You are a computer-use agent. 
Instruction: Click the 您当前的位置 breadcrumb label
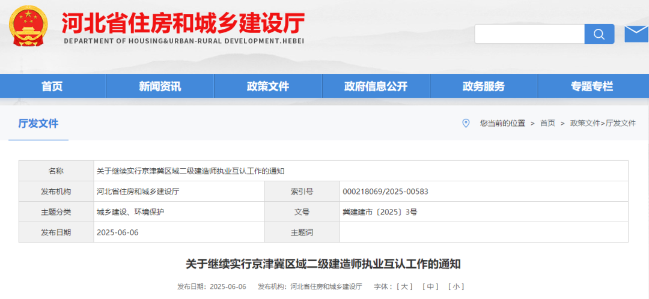(502, 123)
